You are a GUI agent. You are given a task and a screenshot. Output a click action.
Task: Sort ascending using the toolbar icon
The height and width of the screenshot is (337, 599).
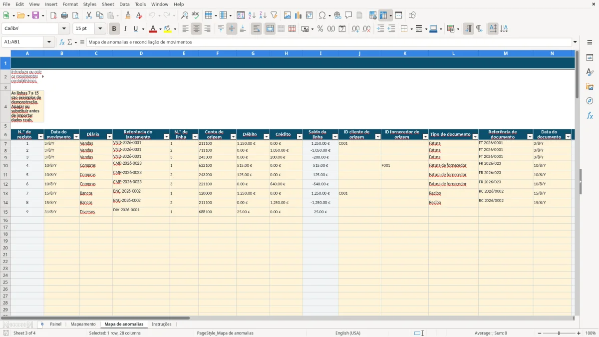tap(252, 15)
